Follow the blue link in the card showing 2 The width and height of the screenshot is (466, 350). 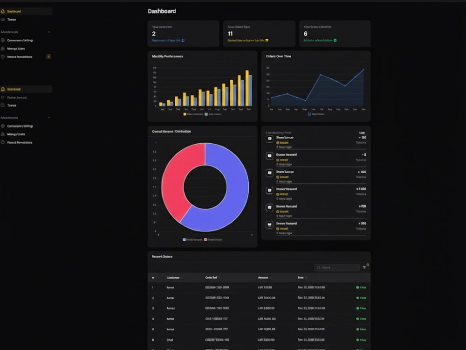click(x=166, y=41)
